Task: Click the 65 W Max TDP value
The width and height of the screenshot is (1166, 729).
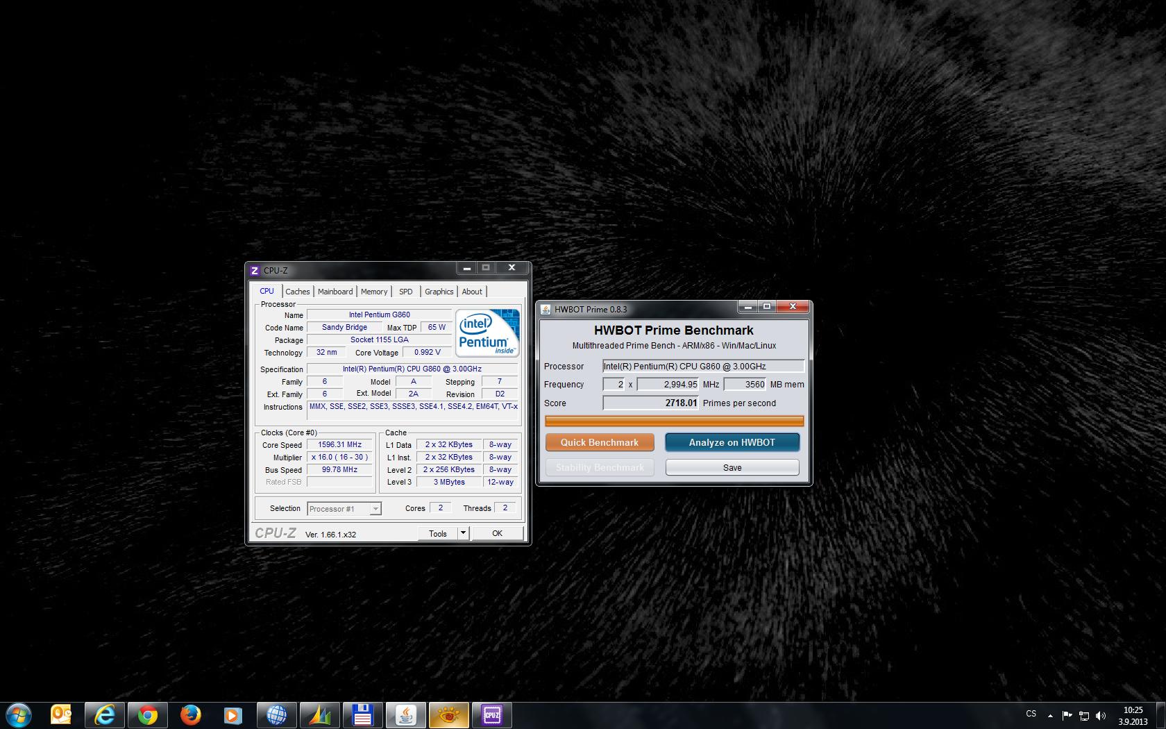Action: pyautogui.click(x=437, y=327)
